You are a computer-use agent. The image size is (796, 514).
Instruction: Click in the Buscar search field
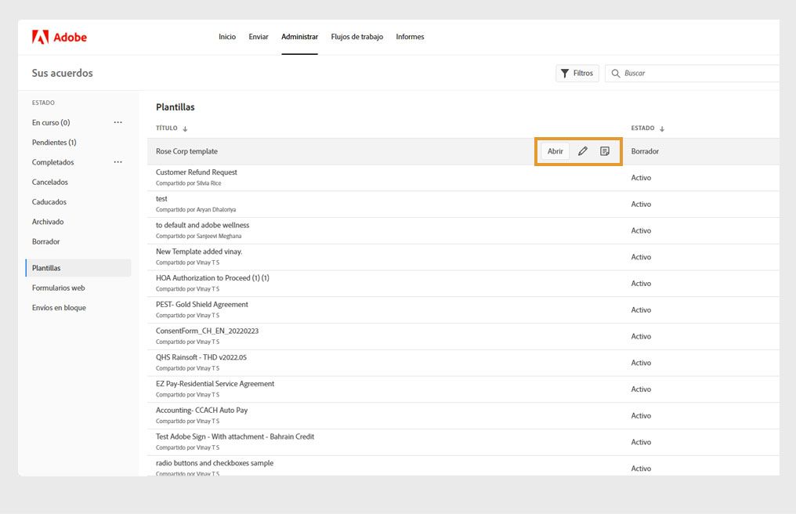pyautogui.click(x=697, y=73)
